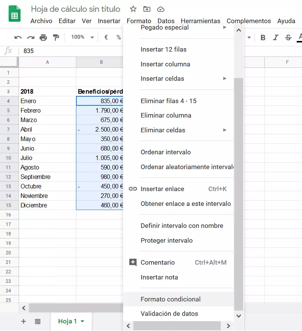
Task: Open the Herramientas menu
Action: click(x=201, y=21)
